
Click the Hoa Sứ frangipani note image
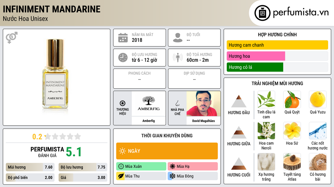click(x=292, y=131)
